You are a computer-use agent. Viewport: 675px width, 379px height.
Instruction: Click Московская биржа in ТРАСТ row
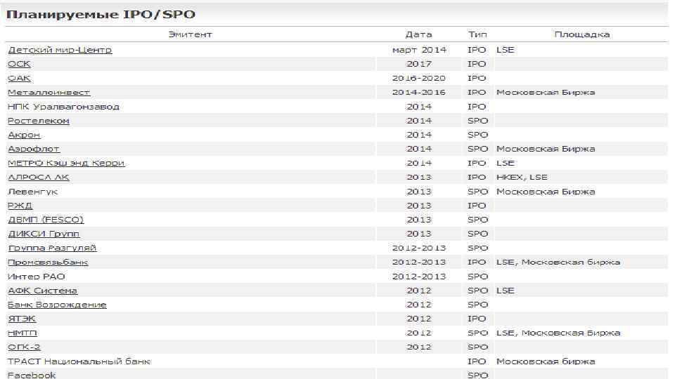546,362
